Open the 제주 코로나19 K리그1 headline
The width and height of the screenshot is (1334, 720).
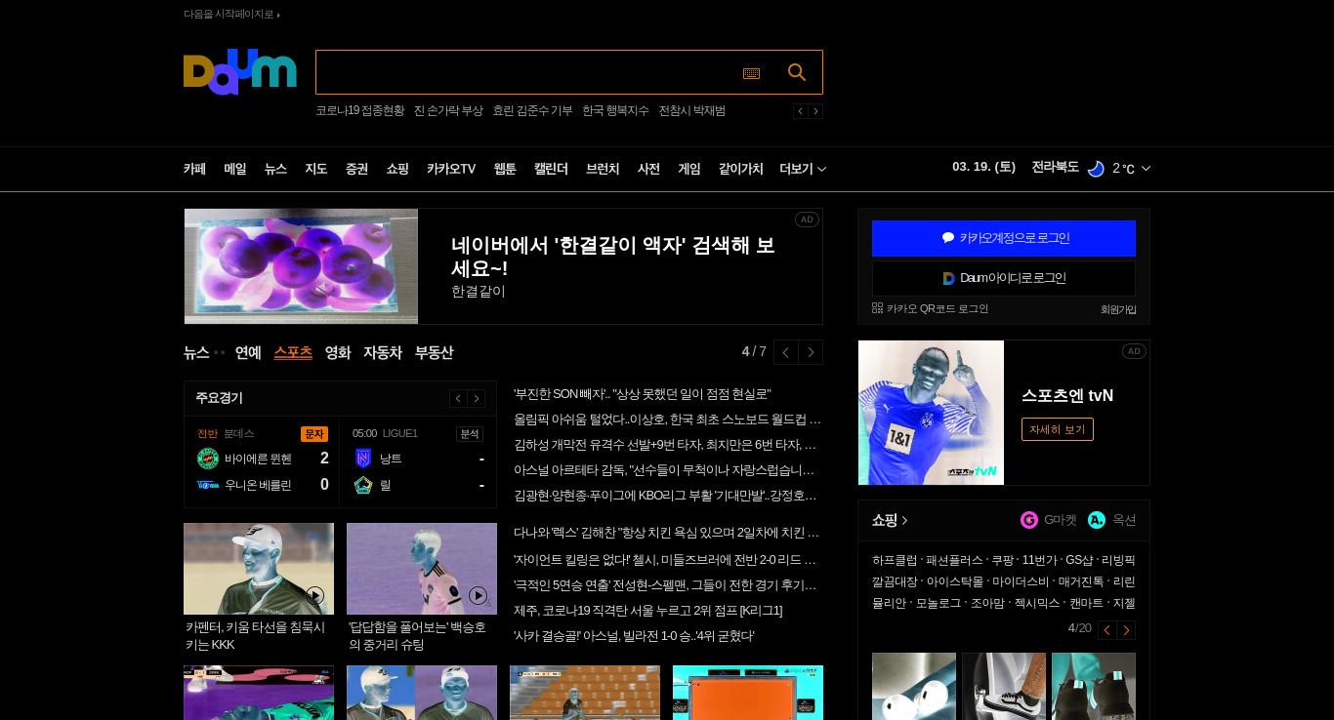click(x=647, y=611)
